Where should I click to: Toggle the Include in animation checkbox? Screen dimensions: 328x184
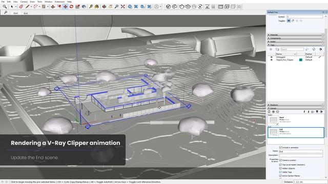(280, 148)
